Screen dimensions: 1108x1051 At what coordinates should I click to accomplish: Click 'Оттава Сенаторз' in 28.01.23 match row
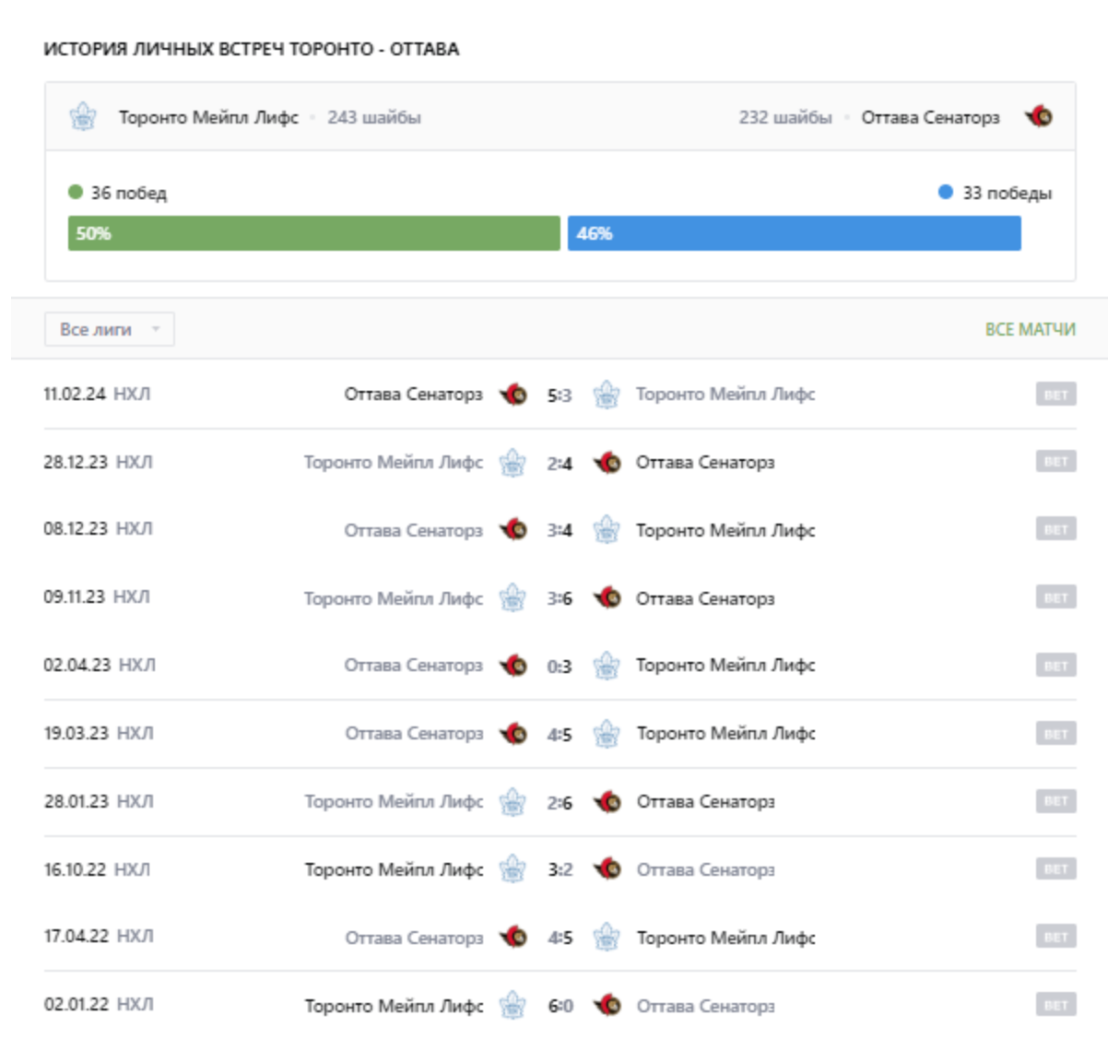tap(705, 802)
